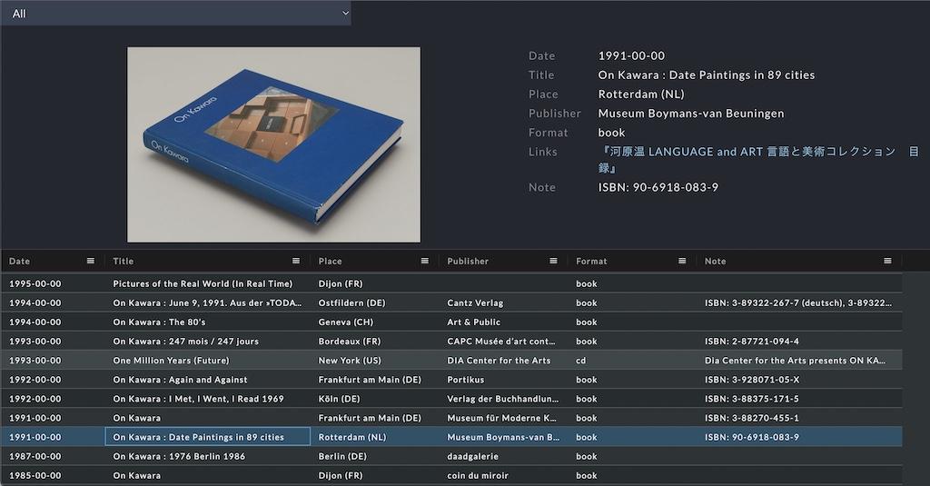930x486 pixels.
Task: Open the Place column menu icon
Action: point(425,262)
